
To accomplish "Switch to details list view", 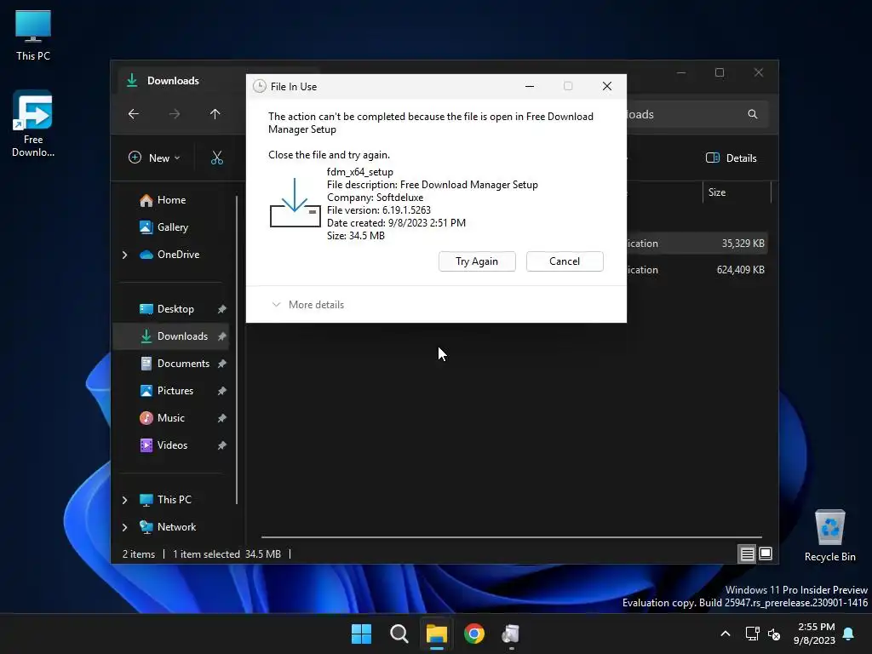I will (x=747, y=554).
